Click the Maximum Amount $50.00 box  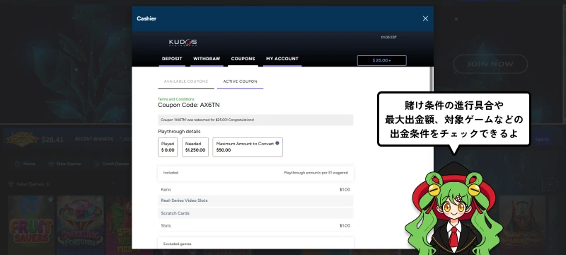(x=248, y=147)
